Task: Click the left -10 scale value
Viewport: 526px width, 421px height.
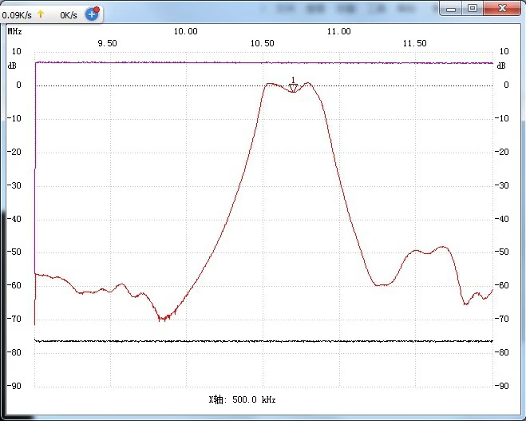Action: (14, 118)
